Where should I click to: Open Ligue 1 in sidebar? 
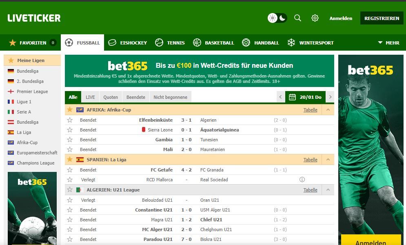[x=24, y=102]
